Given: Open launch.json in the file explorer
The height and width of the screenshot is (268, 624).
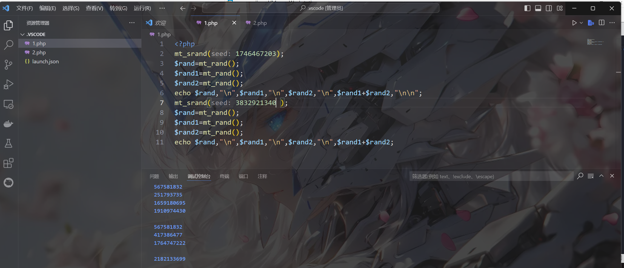Looking at the screenshot, I should click(x=80, y=61).
